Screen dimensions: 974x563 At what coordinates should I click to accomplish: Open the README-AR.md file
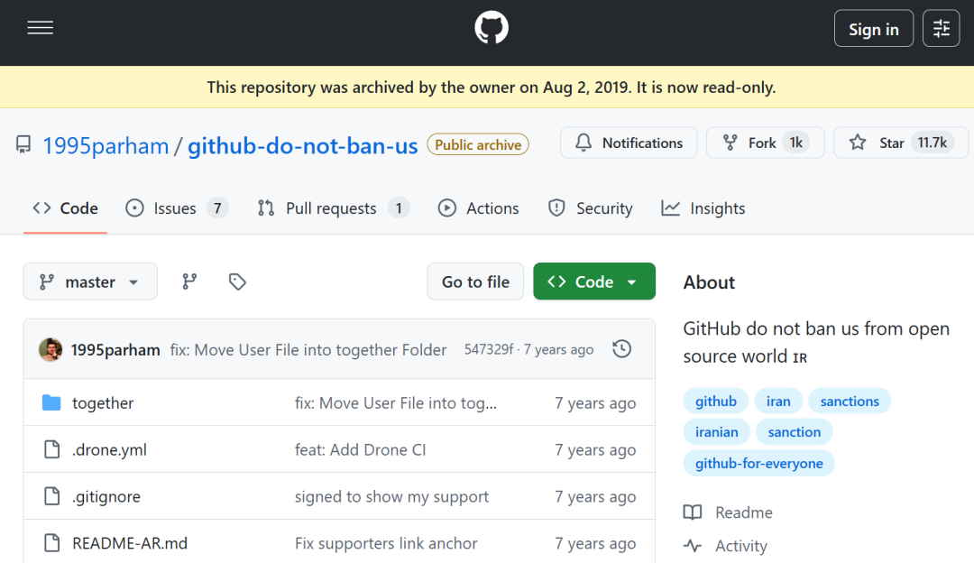pyautogui.click(x=130, y=543)
